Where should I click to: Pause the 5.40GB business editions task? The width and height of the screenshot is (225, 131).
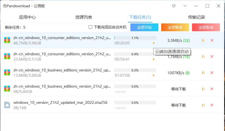(203, 89)
